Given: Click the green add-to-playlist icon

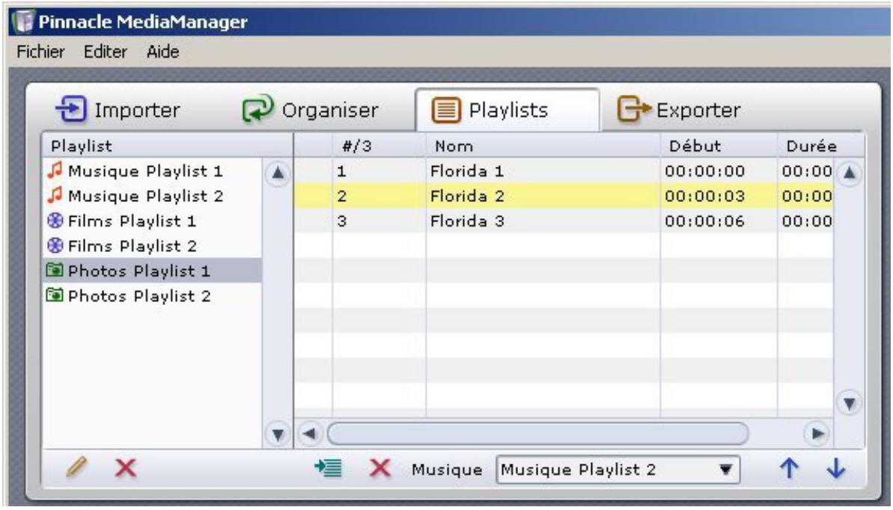Looking at the screenshot, I should point(329,468).
